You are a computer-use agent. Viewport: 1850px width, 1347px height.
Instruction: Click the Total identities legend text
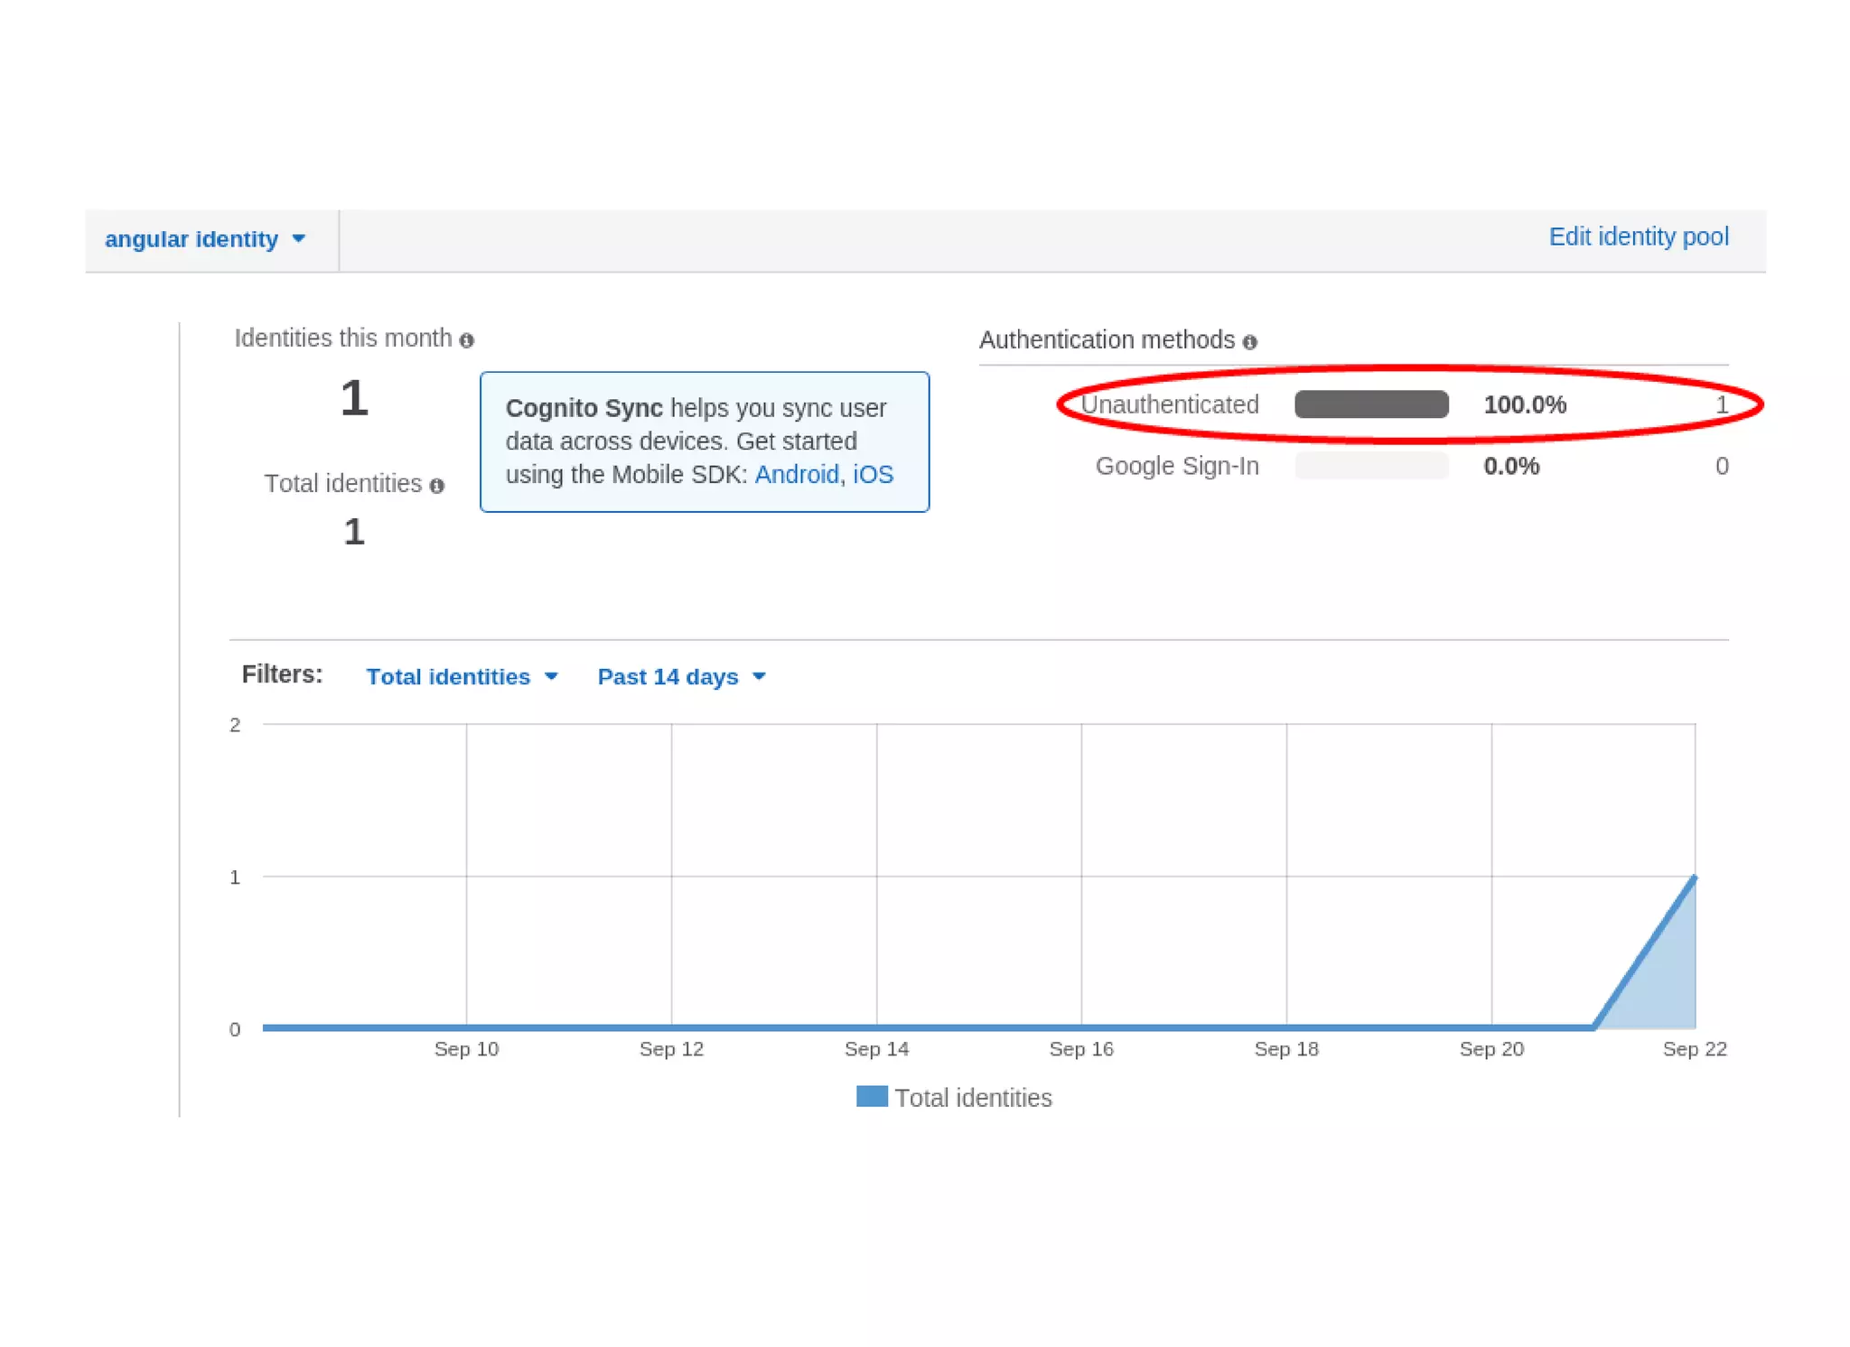coord(973,1098)
